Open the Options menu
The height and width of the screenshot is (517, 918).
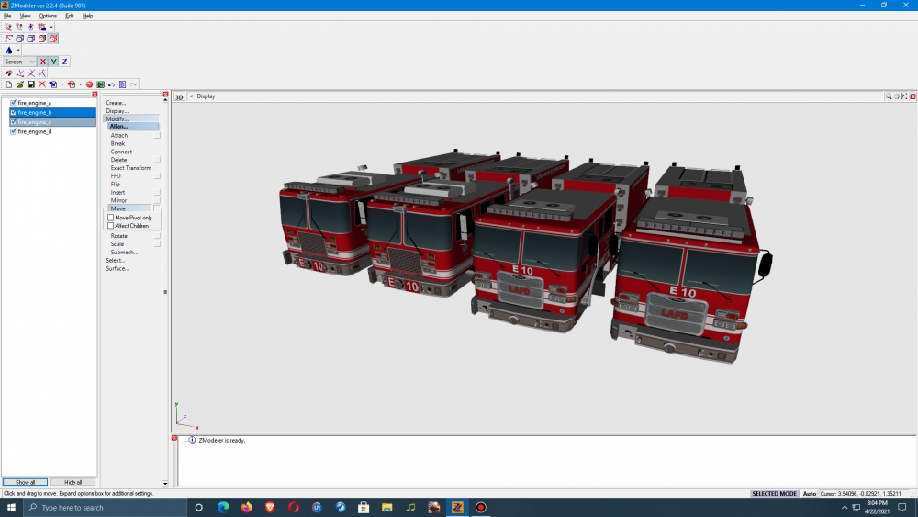point(48,16)
